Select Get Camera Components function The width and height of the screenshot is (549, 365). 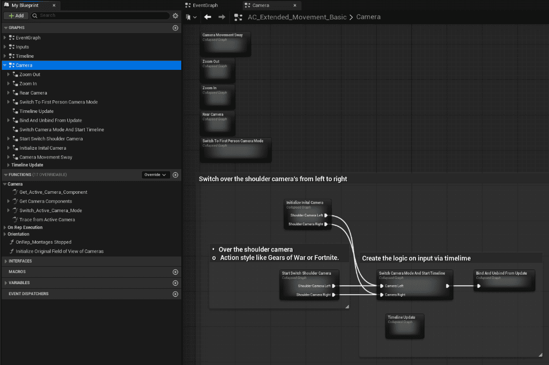click(x=46, y=201)
